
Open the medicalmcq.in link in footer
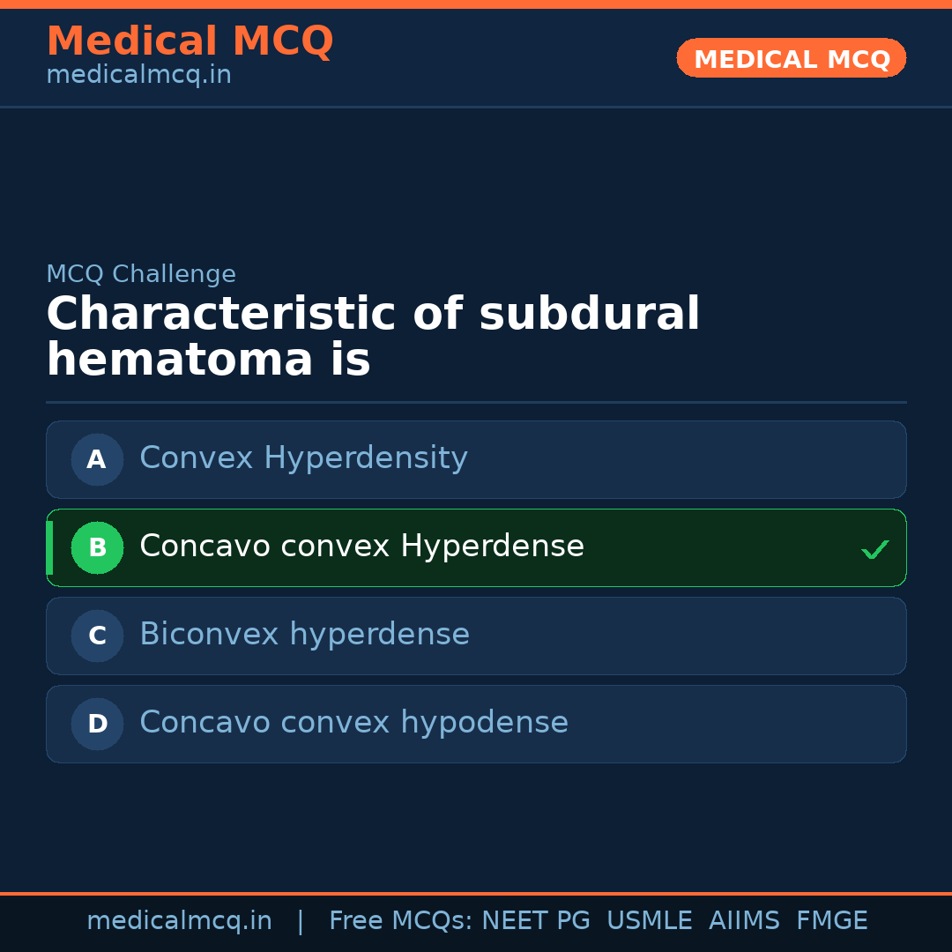click(179, 921)
